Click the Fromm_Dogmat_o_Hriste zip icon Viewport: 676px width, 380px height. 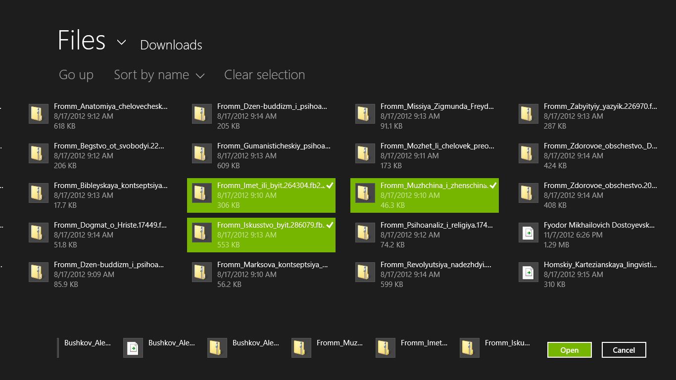pyautogui.click(x=39, y=233)
